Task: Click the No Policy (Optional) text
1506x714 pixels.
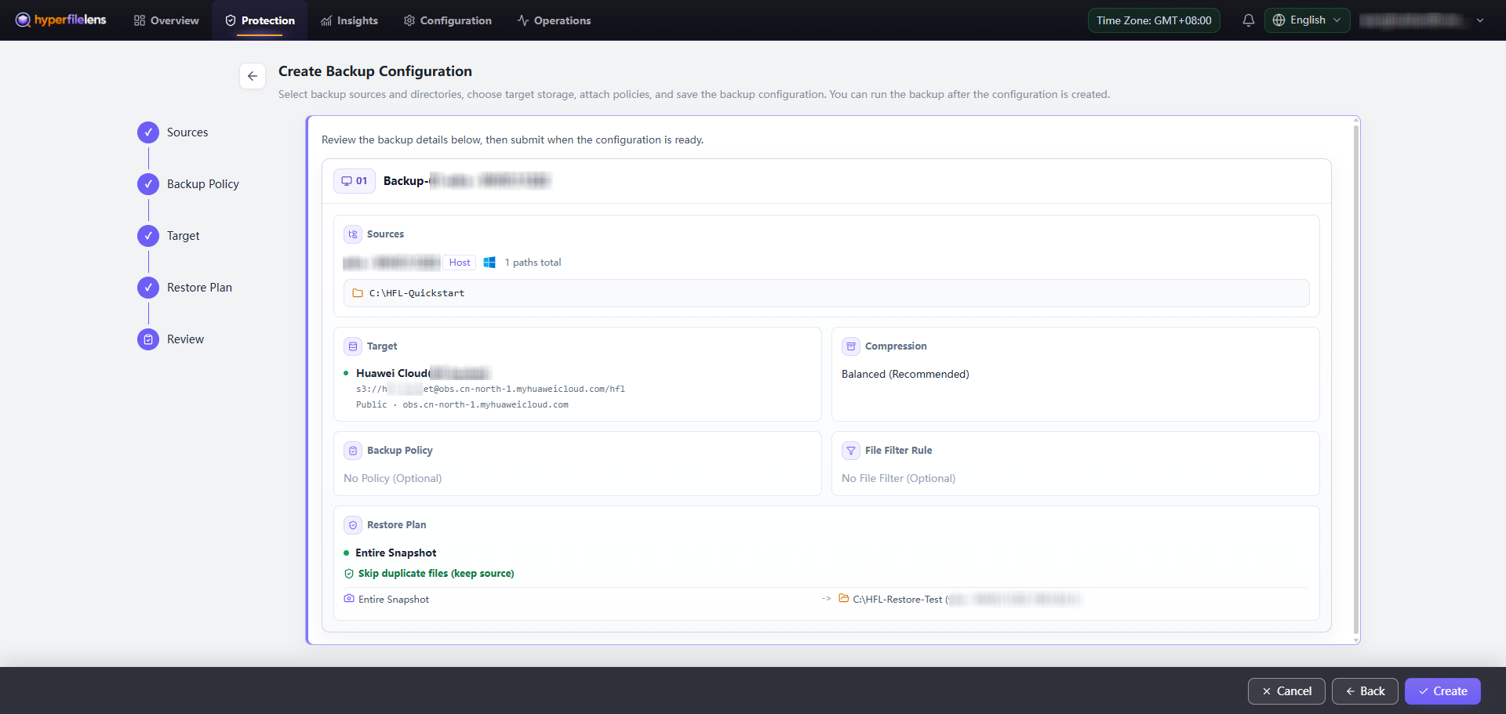Action: pyautogui.click(x=392, y=479)
